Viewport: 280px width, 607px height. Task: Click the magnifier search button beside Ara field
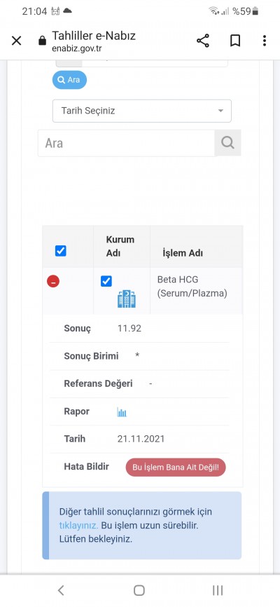[227, 143]
